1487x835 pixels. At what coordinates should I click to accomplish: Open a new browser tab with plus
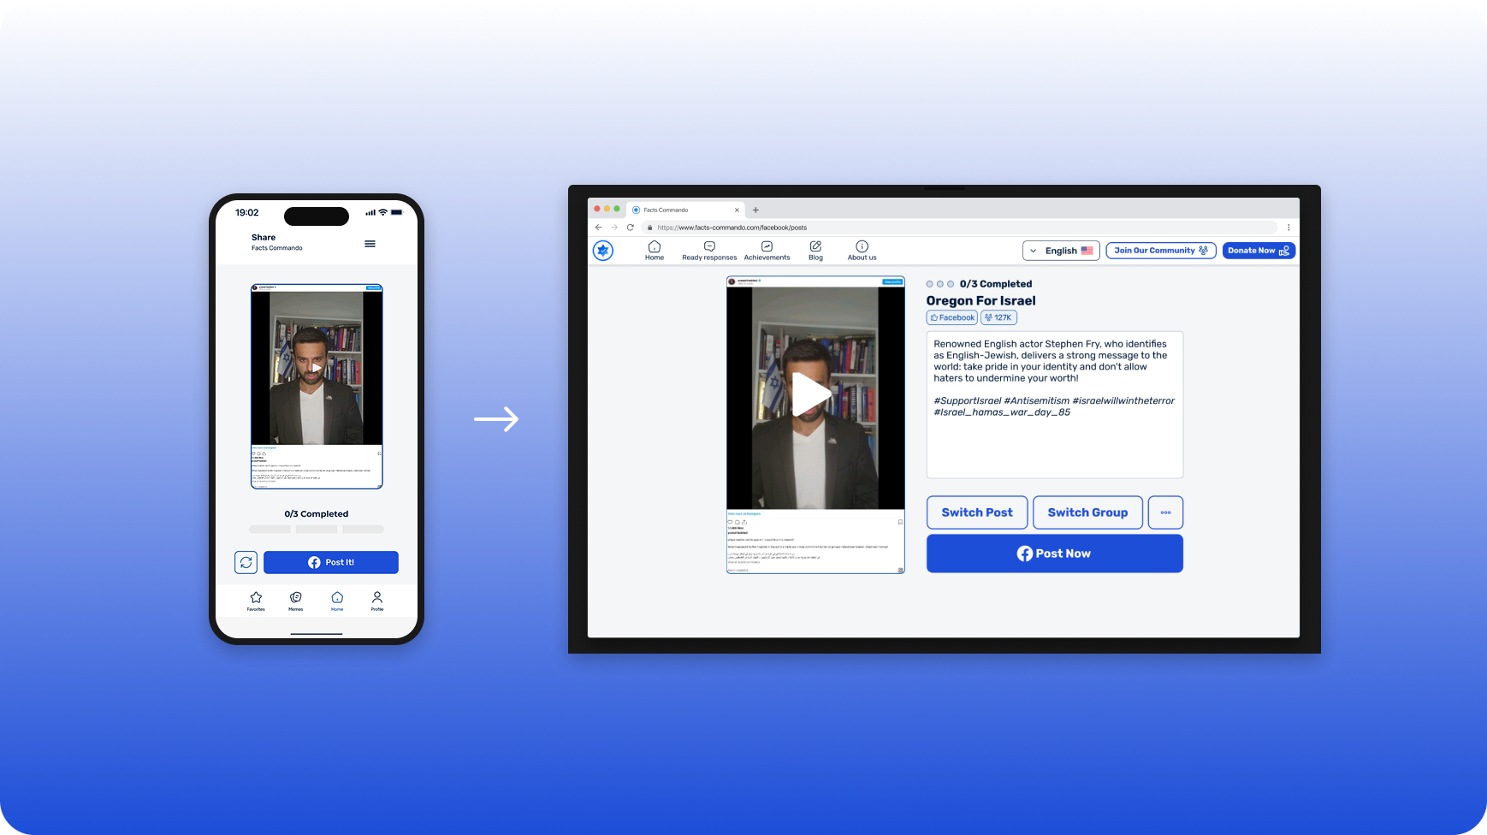[755, 210]
